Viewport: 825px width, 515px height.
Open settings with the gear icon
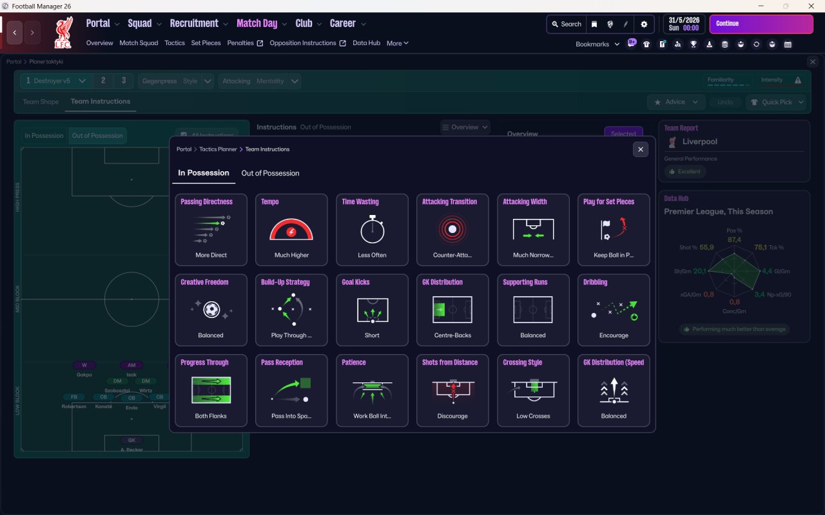[x=644, y=24]
